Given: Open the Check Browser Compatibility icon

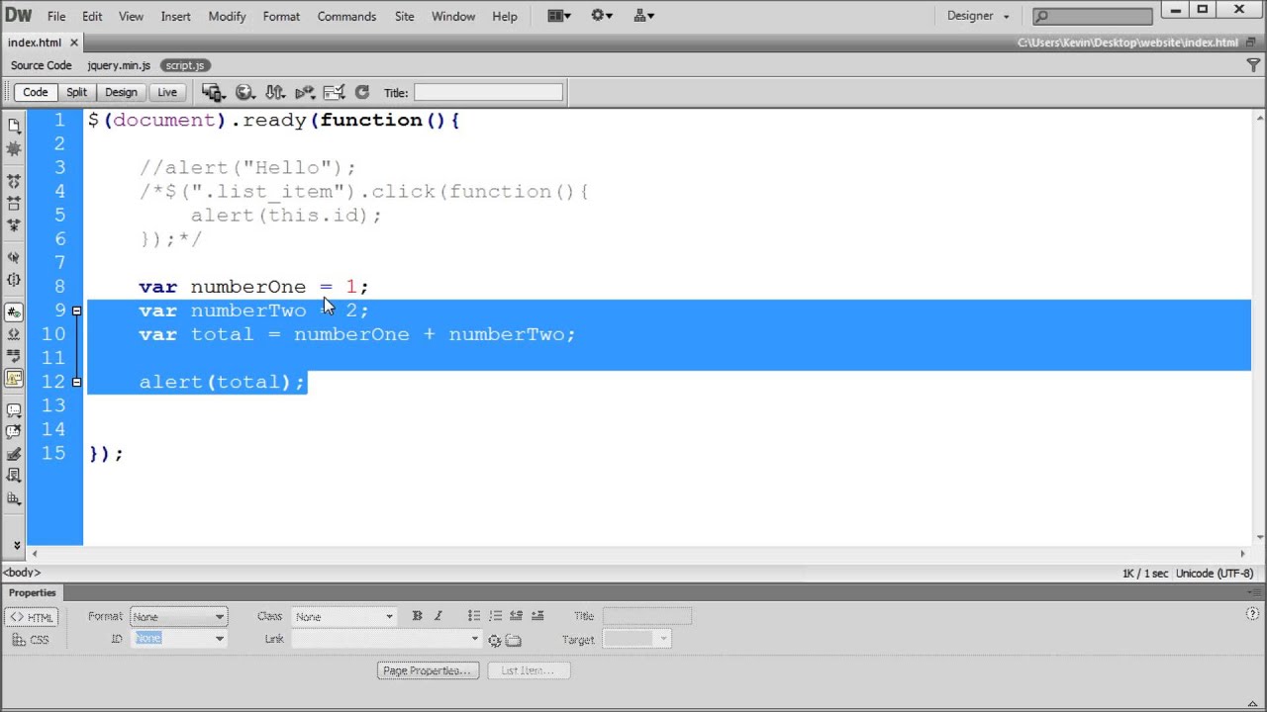Looking at the screenshot, I should [x=334, y=92].
